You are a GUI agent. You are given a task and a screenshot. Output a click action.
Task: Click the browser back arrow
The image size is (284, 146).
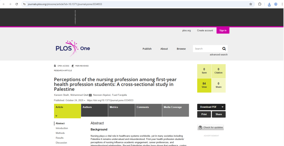point(4,4)
